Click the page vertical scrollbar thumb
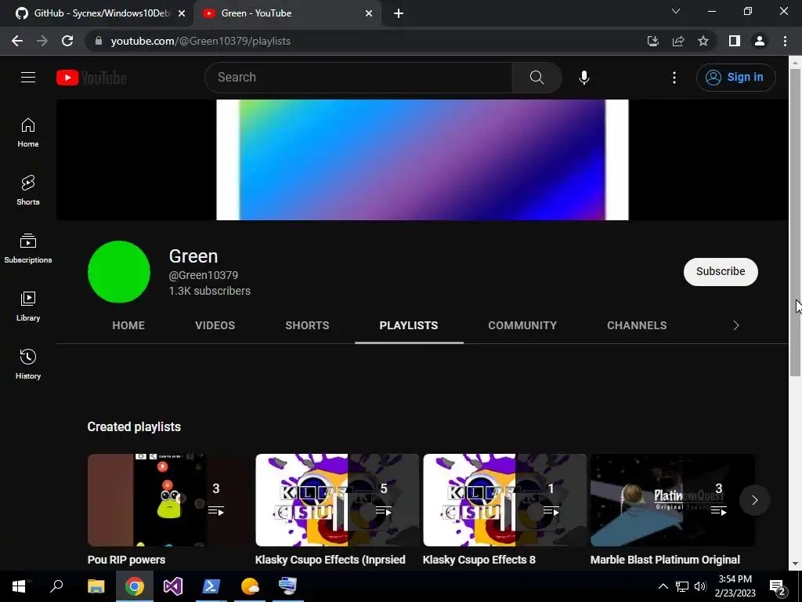Screen dimensions: 802x602 [795, 222]
